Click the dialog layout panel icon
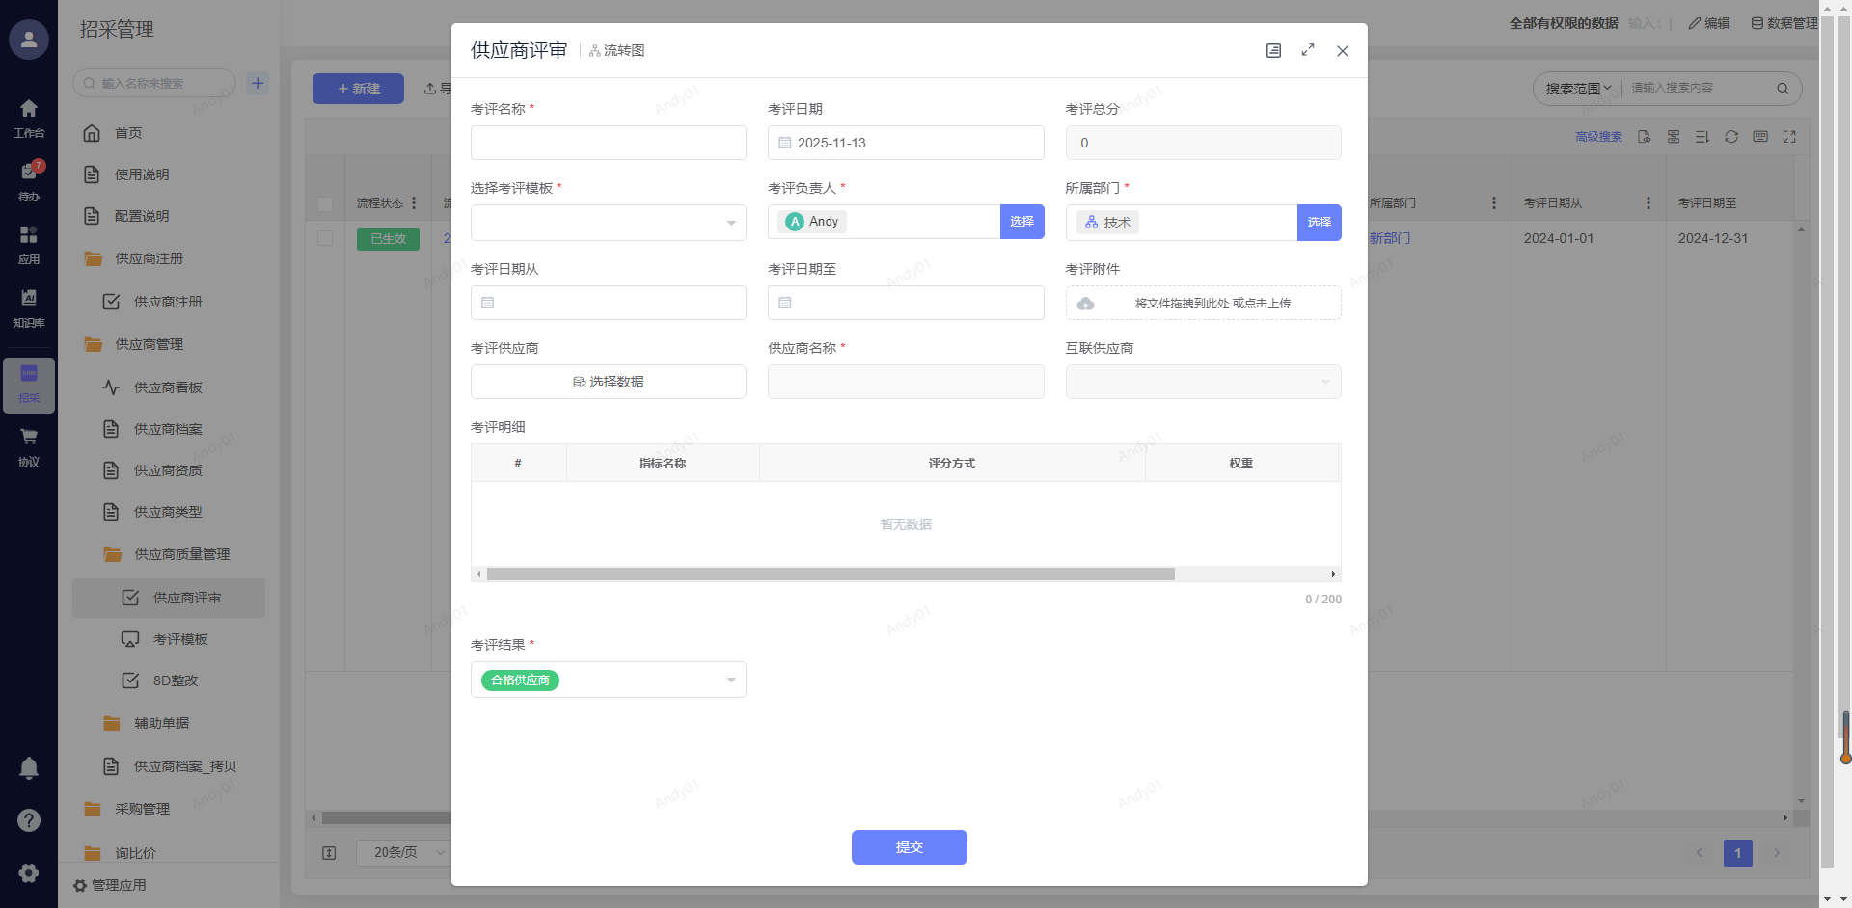Image resolution: width=1852 pixels, height=908 pixels. tap(1273, 50)
